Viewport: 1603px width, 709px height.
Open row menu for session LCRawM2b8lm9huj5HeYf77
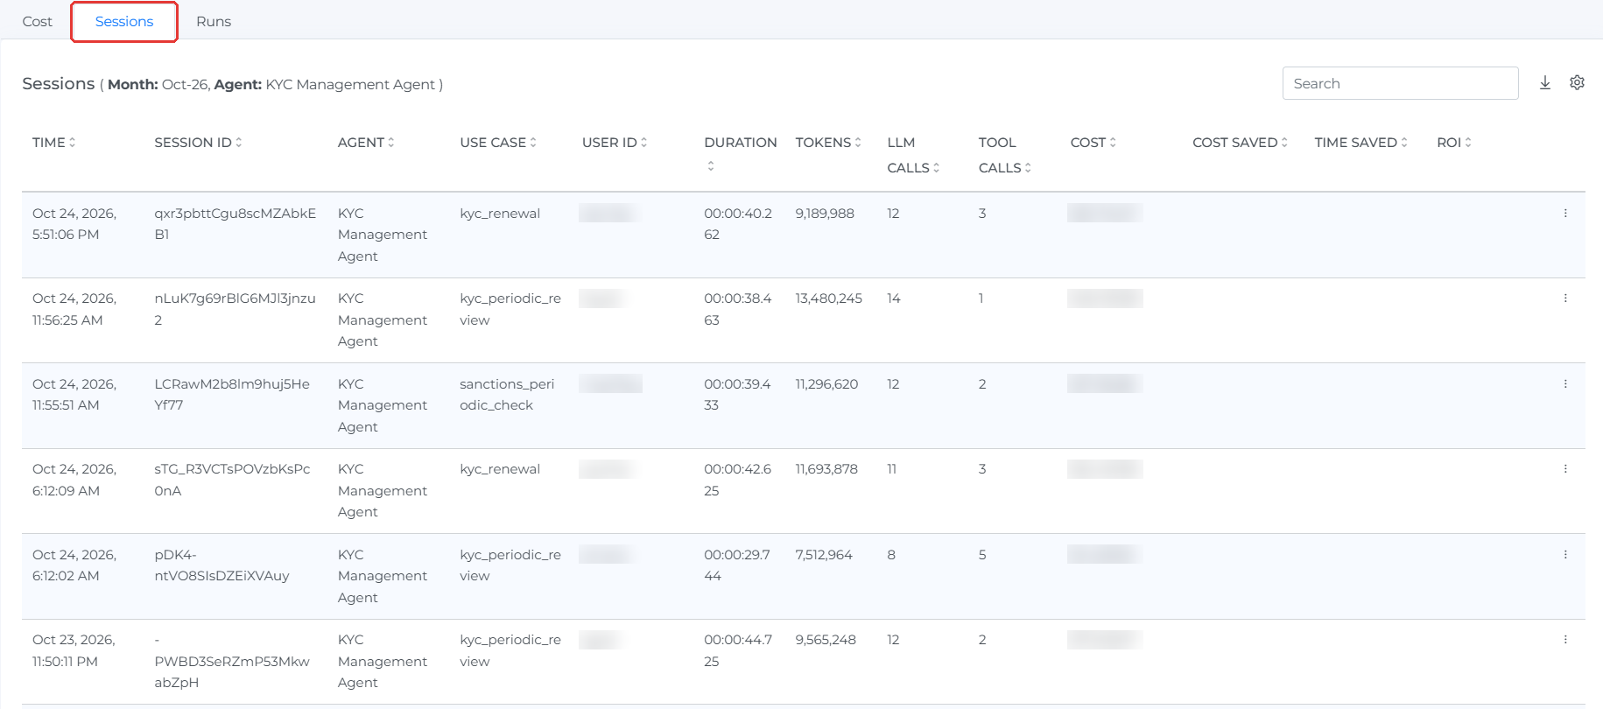click(1565, 383)
